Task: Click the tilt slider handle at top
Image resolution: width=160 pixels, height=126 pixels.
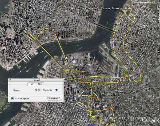Action: point(144,2)
